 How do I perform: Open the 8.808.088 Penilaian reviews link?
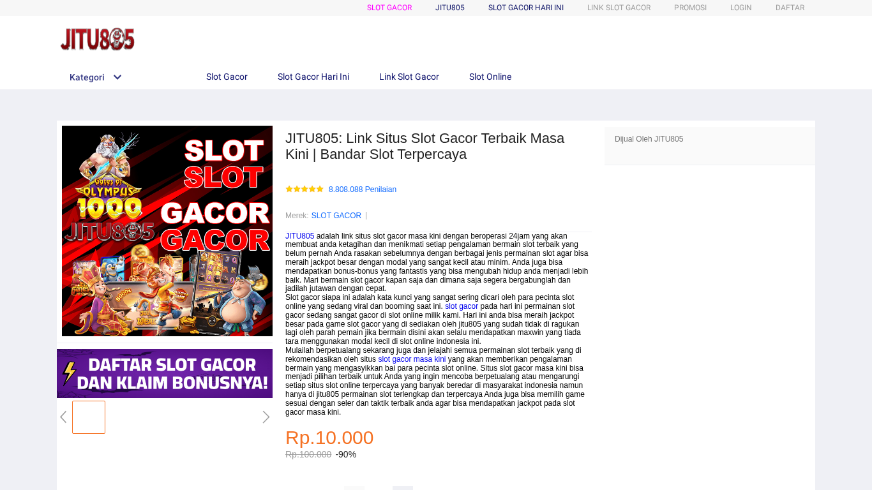(363, 189)
